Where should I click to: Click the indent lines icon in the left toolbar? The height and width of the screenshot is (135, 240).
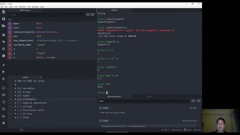point(3,79)
